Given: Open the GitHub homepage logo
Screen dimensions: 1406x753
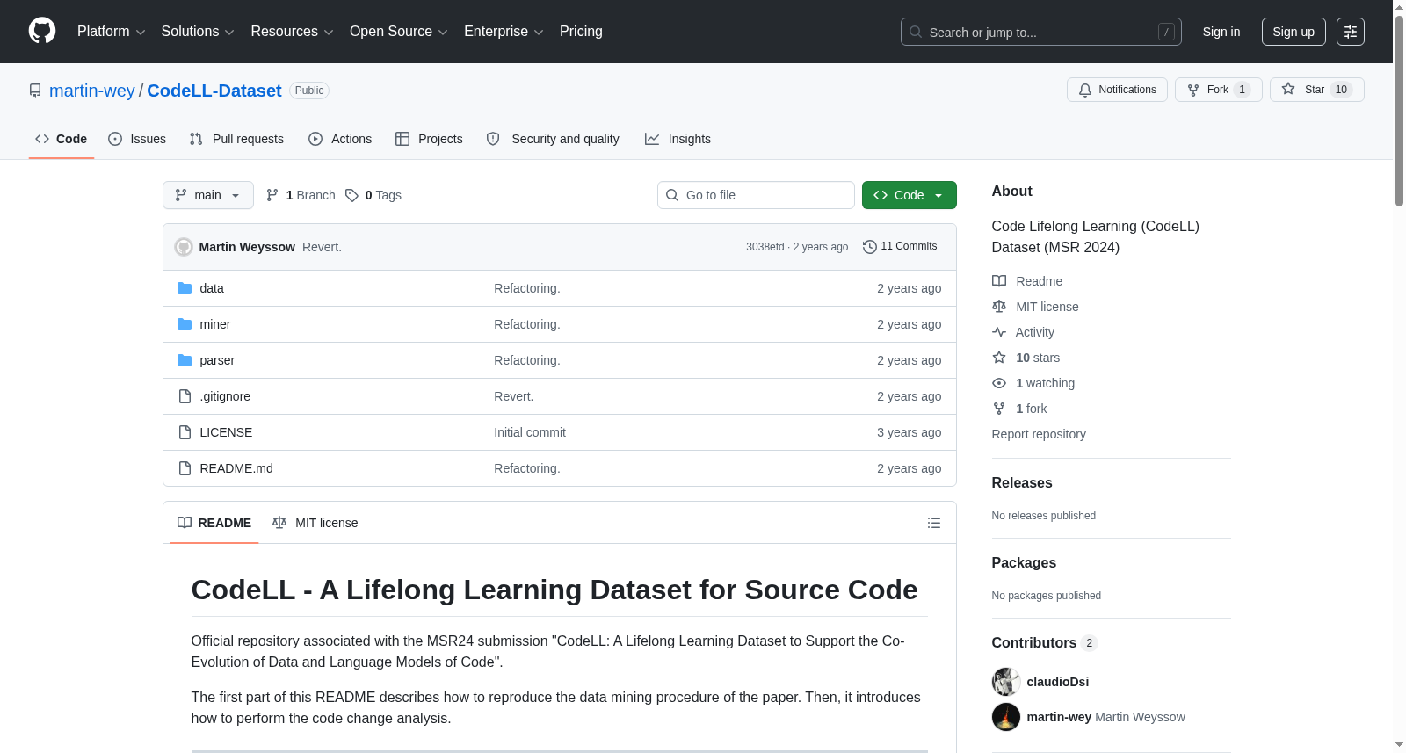Looking at the screenshot, I should pos(42,31).
